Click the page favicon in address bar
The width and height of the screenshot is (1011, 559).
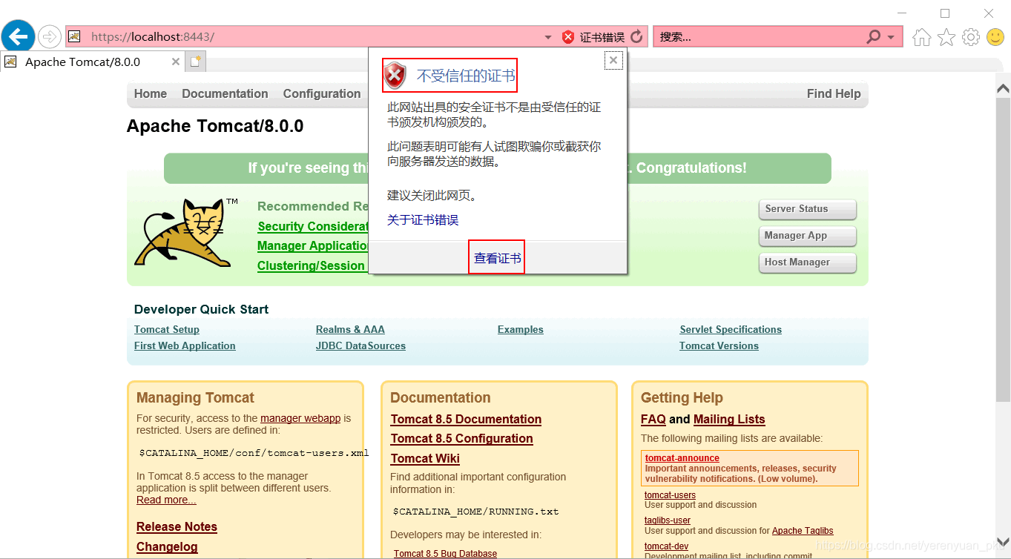74,36
